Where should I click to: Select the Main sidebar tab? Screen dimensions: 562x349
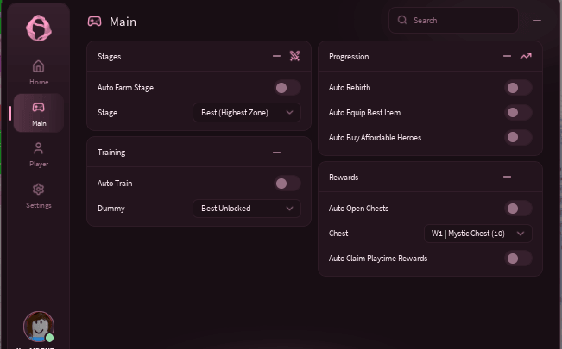pyautogui.click(x=39, y=113)
